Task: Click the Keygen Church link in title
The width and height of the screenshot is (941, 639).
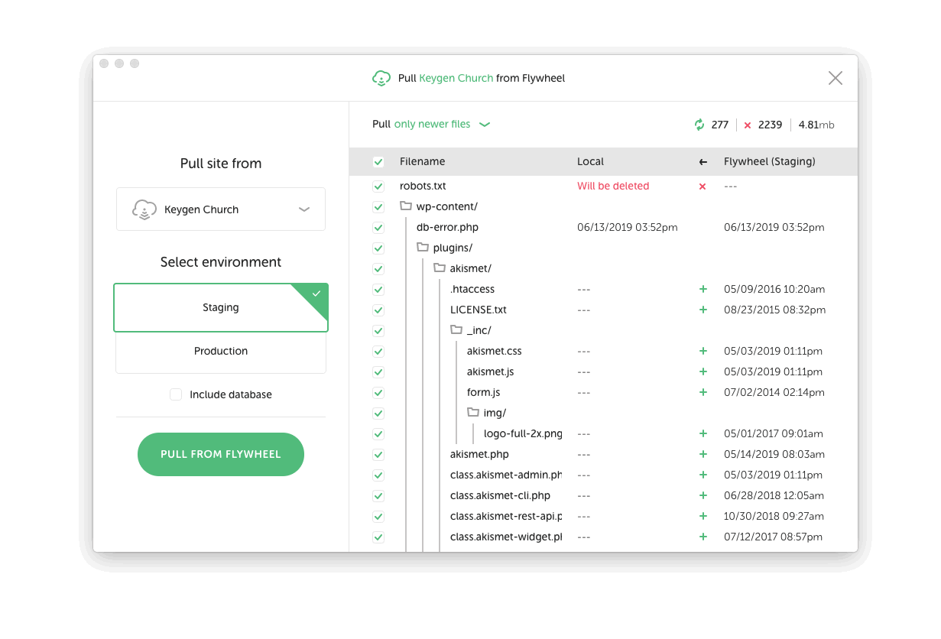Action: [x=456, y=78]
